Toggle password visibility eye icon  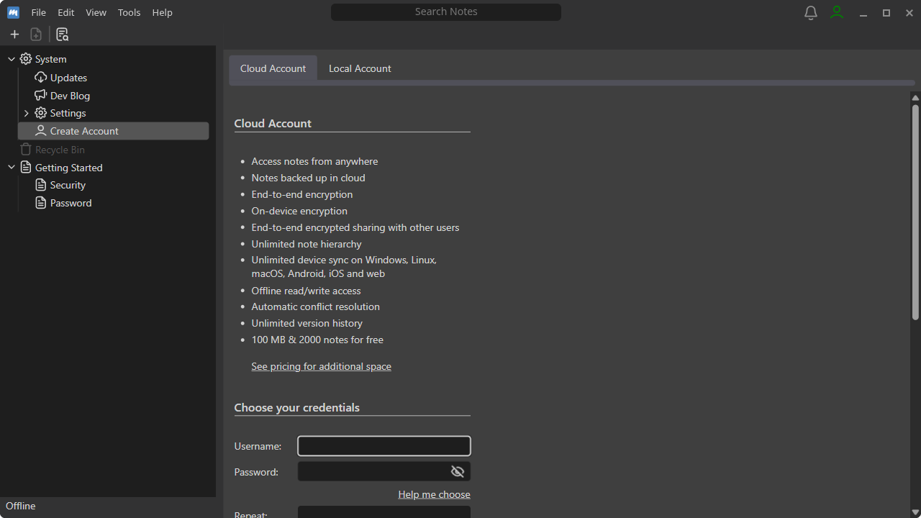tap(458, 471)
